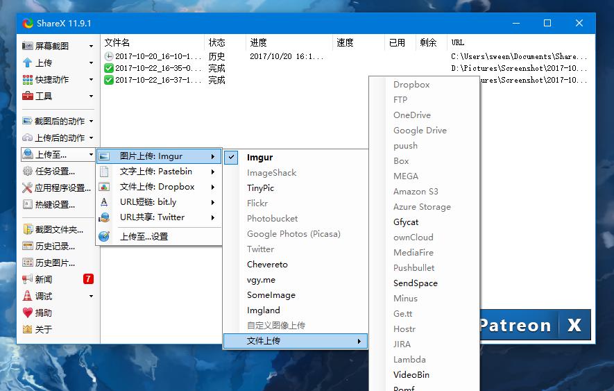Click the screen capture camera icon
Viewport: 614px width, 391px height.
28,46
